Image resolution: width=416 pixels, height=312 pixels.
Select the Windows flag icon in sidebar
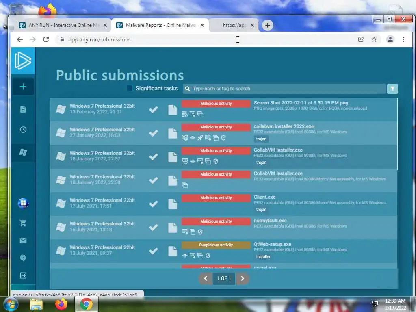pos(23,152)
